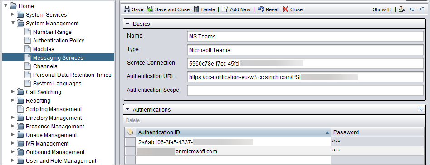This screenshot has height=165, width=430.
Task: Select the 2a6ab106 authentication row selector
Action: click(x=130, y=142)
